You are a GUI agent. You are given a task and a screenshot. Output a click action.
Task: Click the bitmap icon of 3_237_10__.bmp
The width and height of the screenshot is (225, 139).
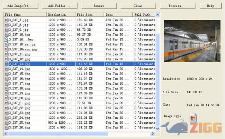(x=6, y=39)
